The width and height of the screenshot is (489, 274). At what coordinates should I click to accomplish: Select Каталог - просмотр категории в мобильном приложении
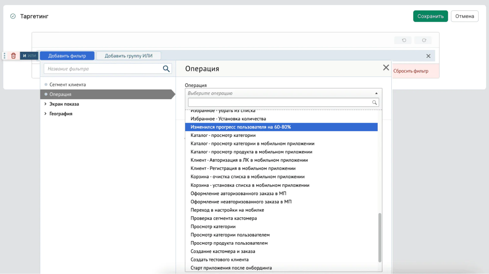(x=281, y=144)
